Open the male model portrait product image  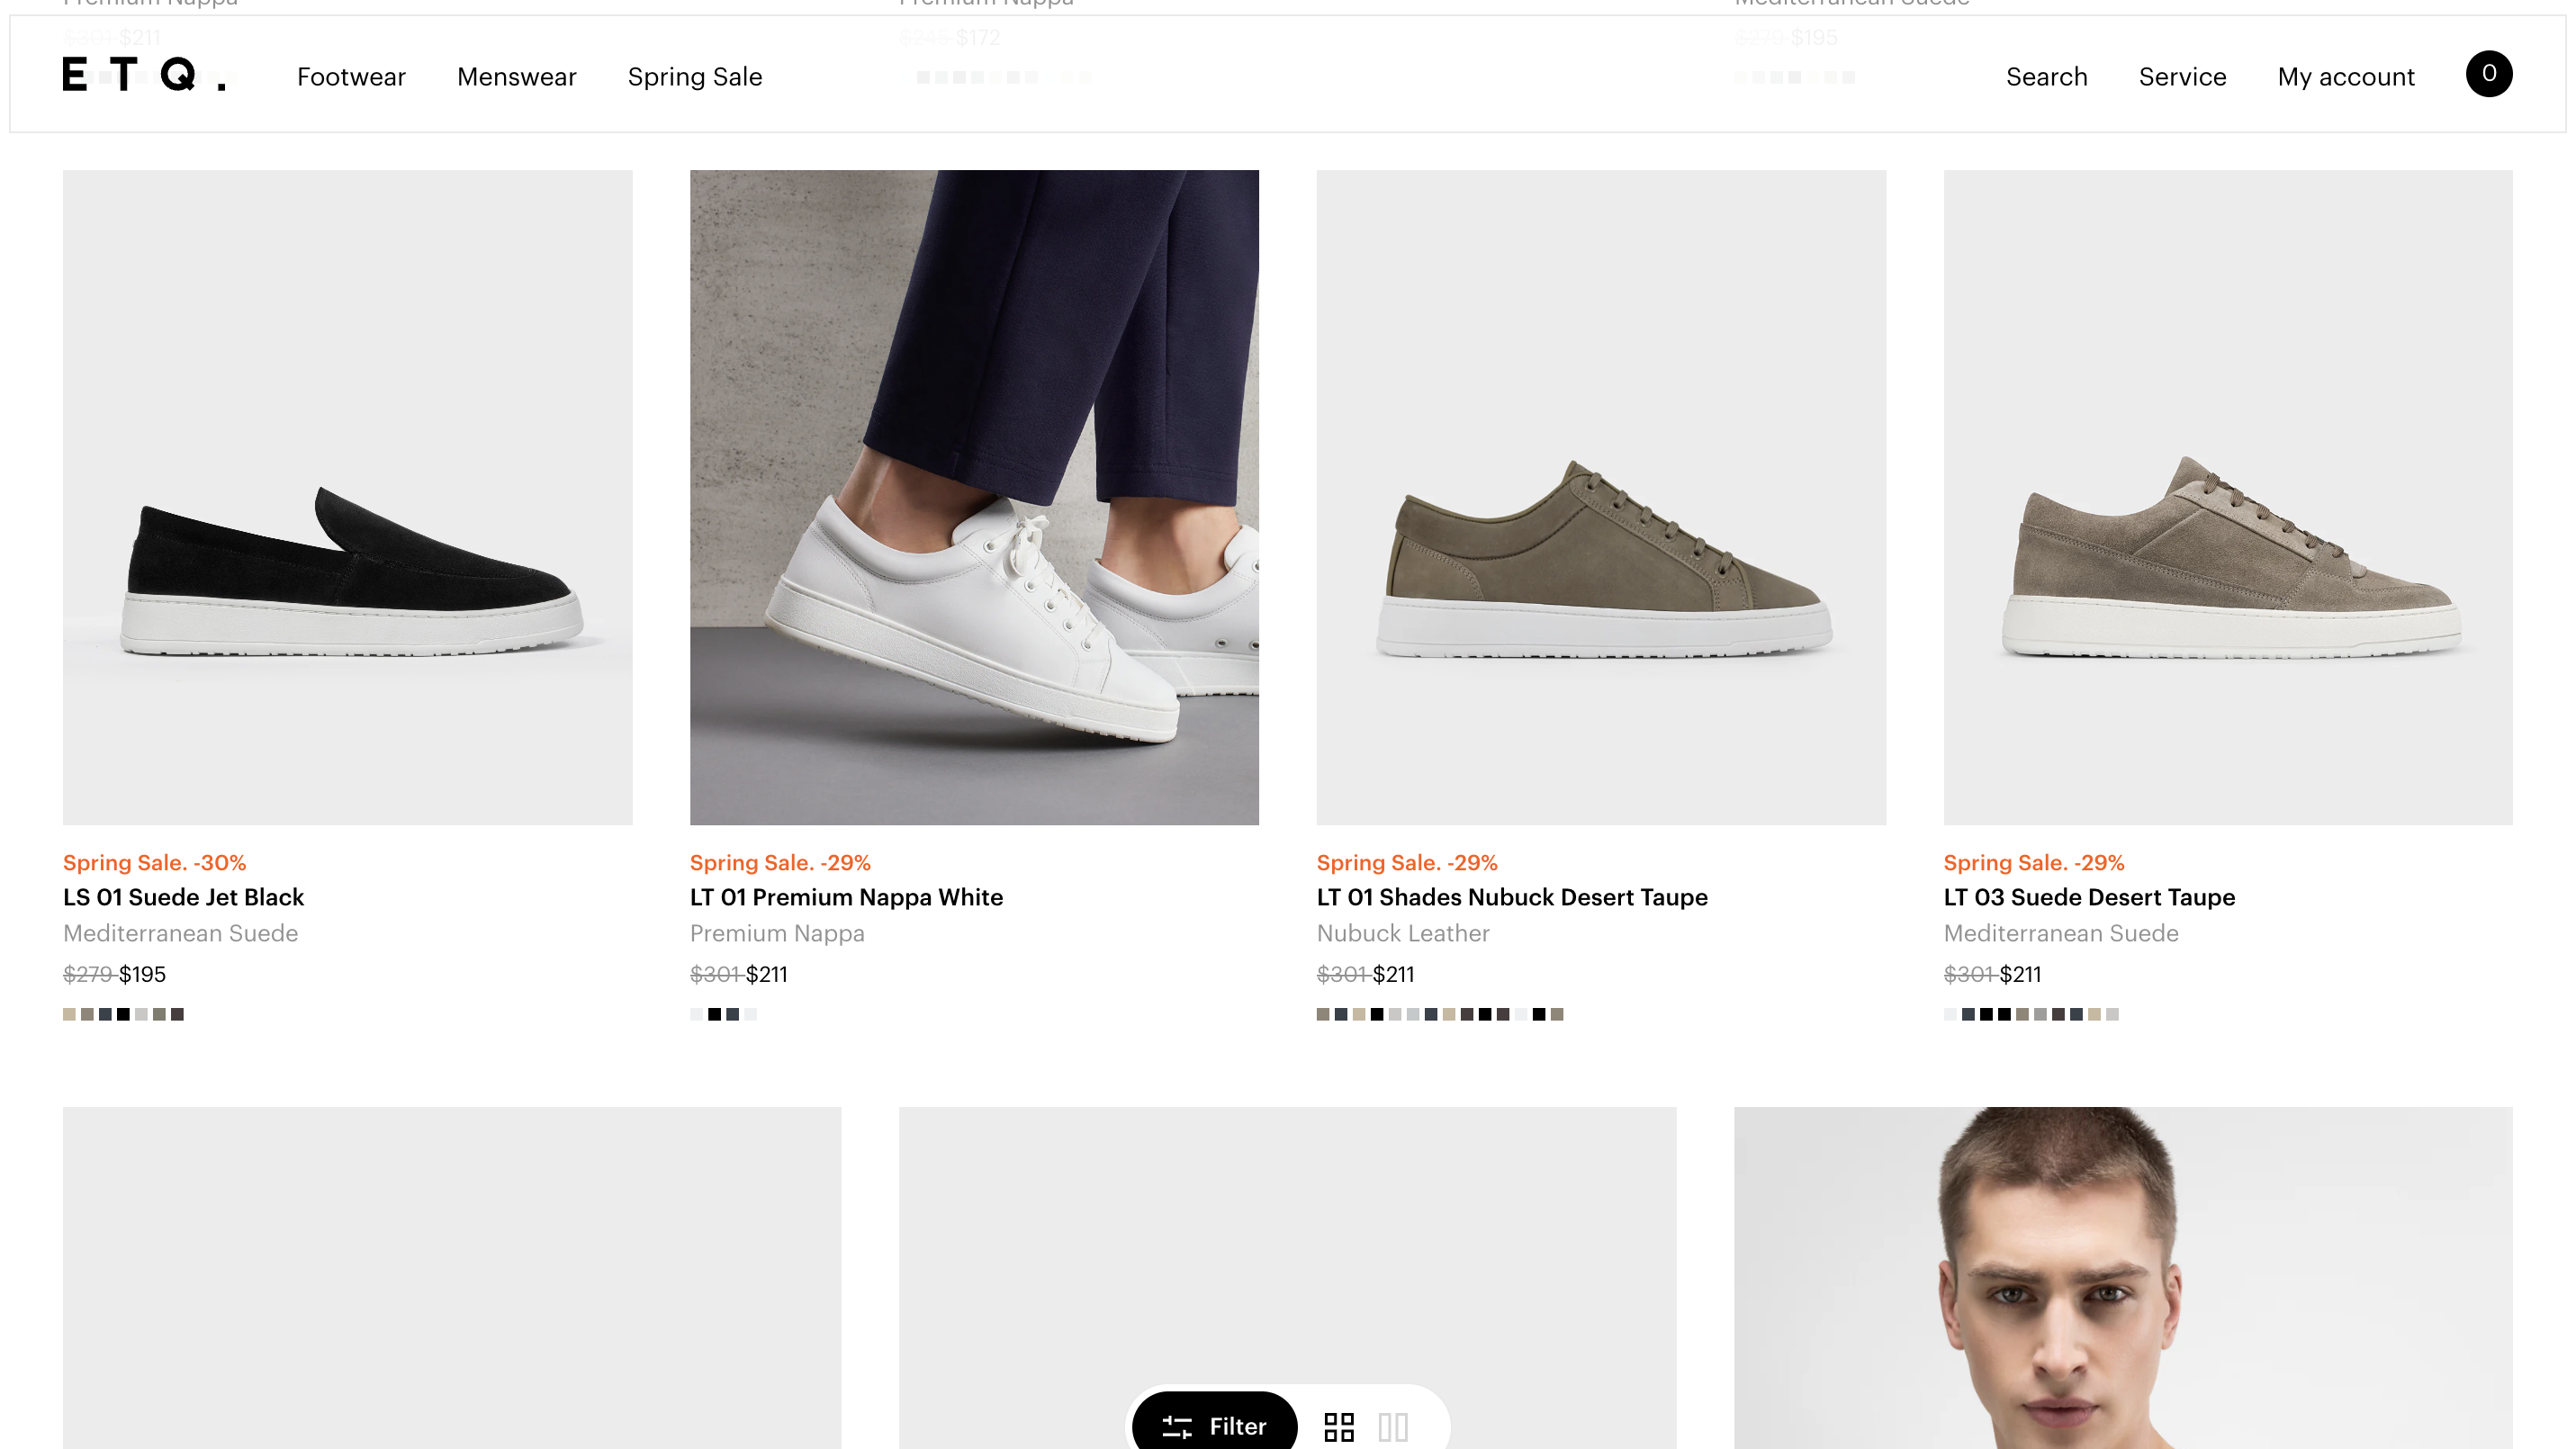tap(2123, 1278)
